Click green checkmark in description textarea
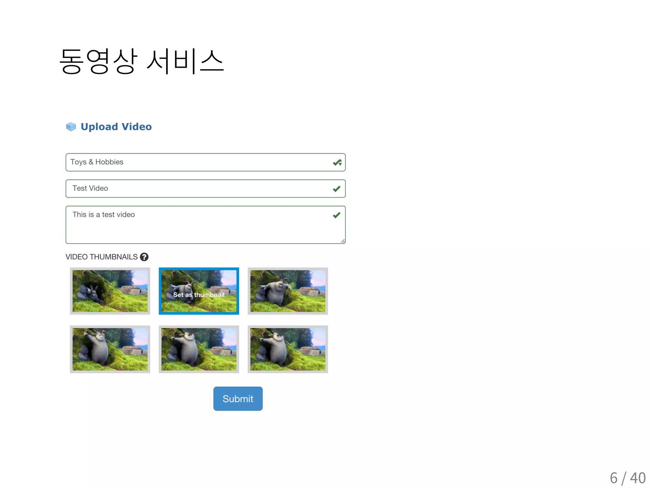The width and height of the screenshot is (652, 490). point(337,215)
